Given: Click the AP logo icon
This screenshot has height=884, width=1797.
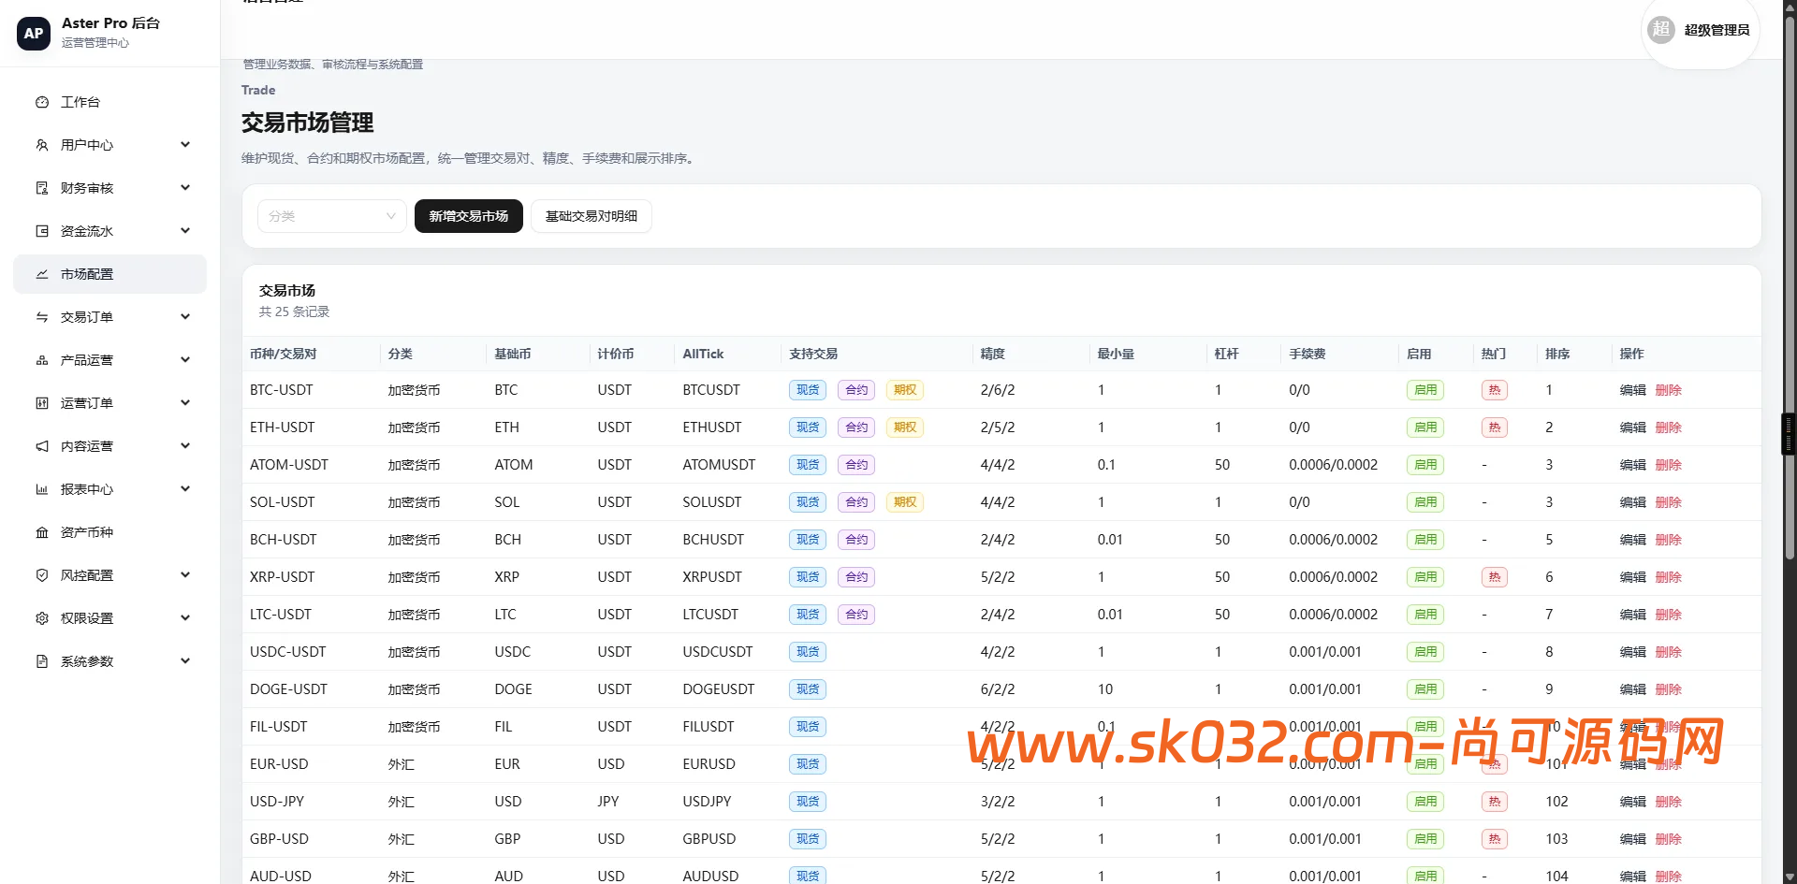Looking at the screenshot, I should (34, 33).
